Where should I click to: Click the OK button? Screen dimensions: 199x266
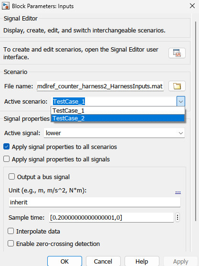(x=64, y=261)
